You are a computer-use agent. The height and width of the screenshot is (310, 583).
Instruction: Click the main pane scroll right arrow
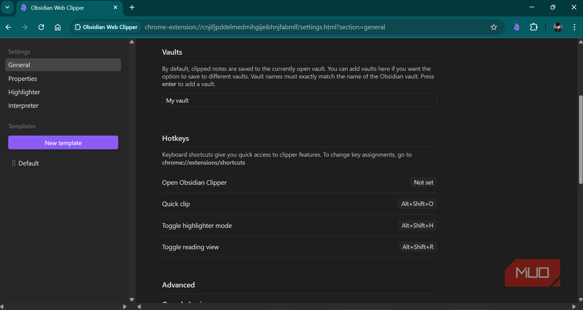[574, 306]
